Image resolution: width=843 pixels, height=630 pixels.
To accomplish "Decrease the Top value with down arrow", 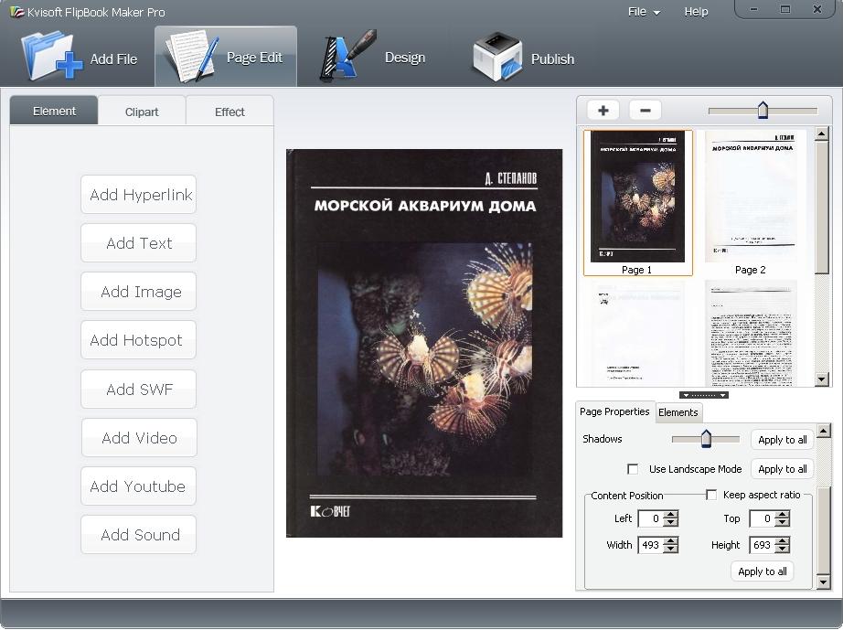I will point(783,523).
